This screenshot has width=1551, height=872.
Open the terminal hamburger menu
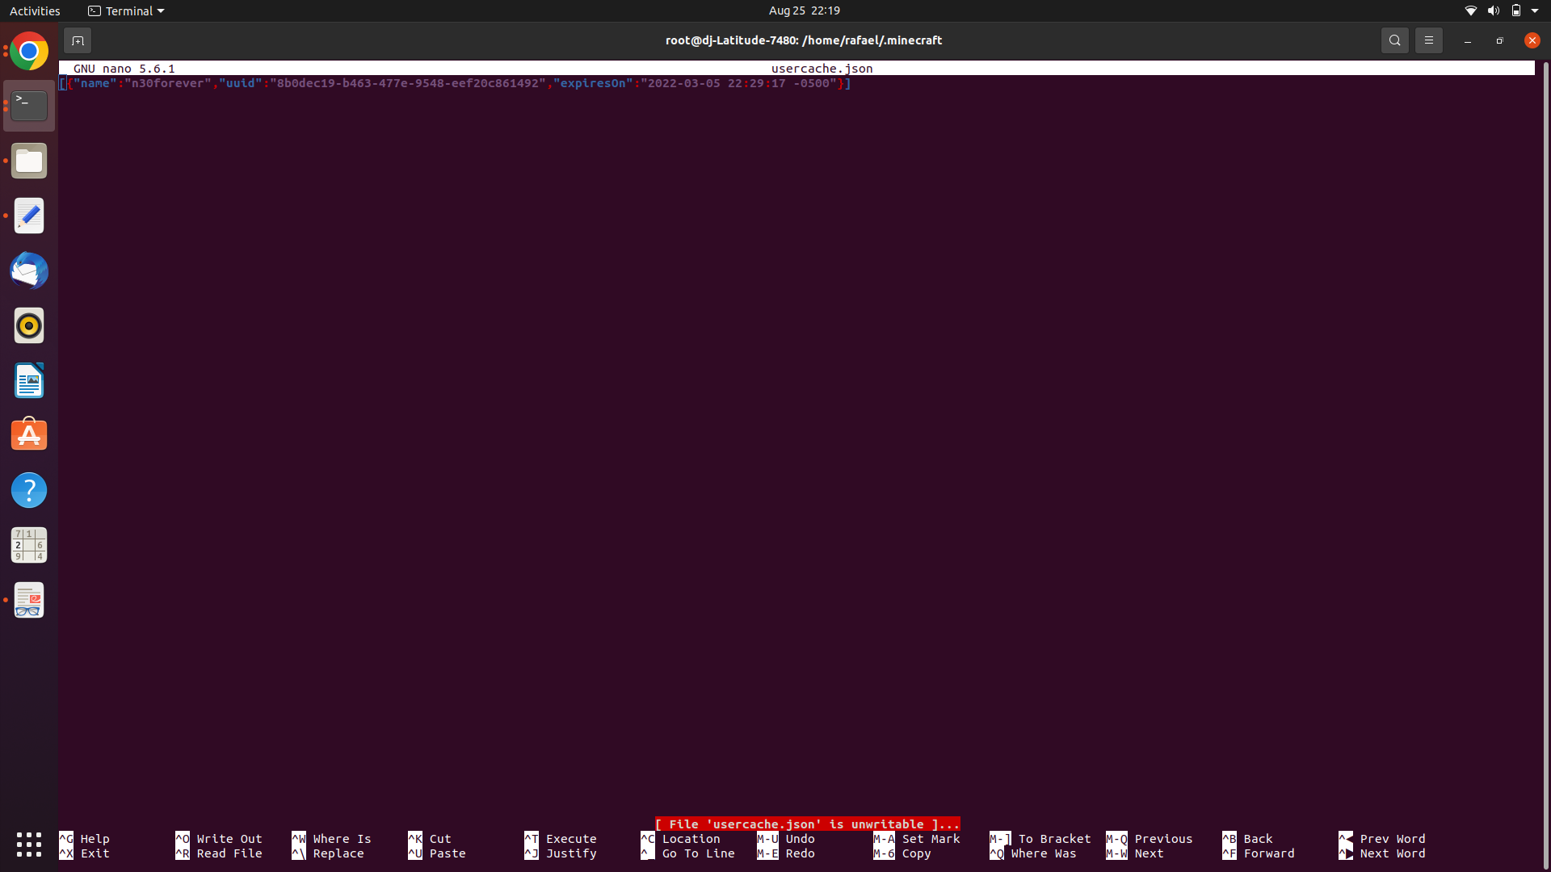(x=1428, y=40)
